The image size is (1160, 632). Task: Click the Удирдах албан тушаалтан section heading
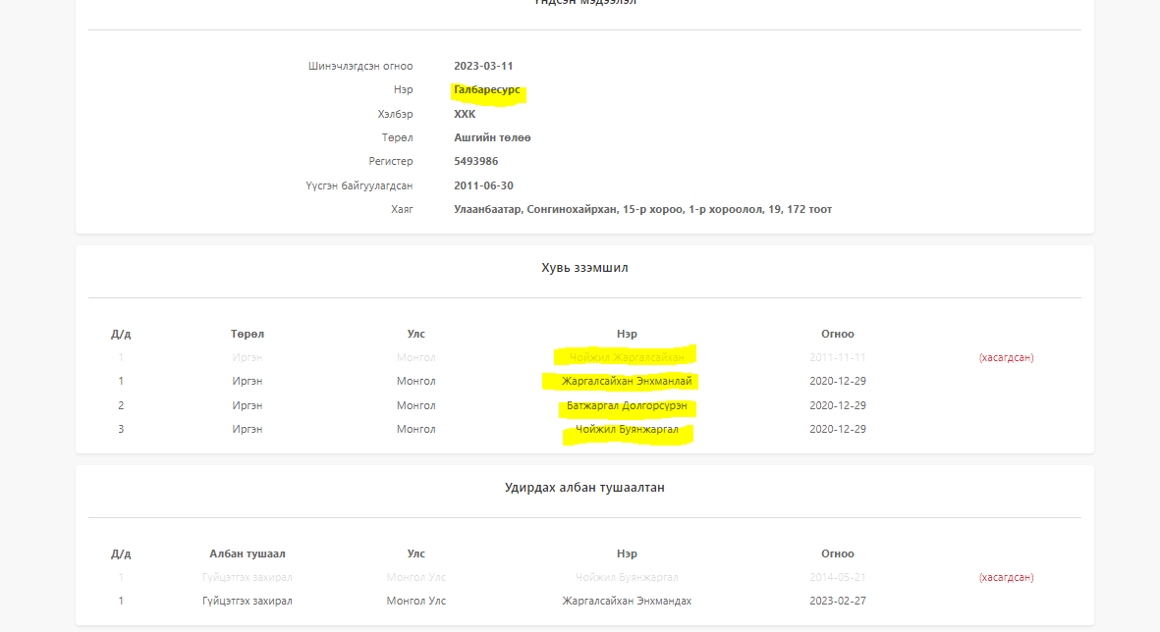[x=584, y=488]
